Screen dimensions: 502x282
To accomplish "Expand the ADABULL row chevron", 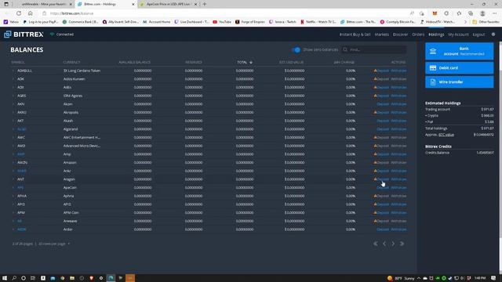I will click(13, 70).
